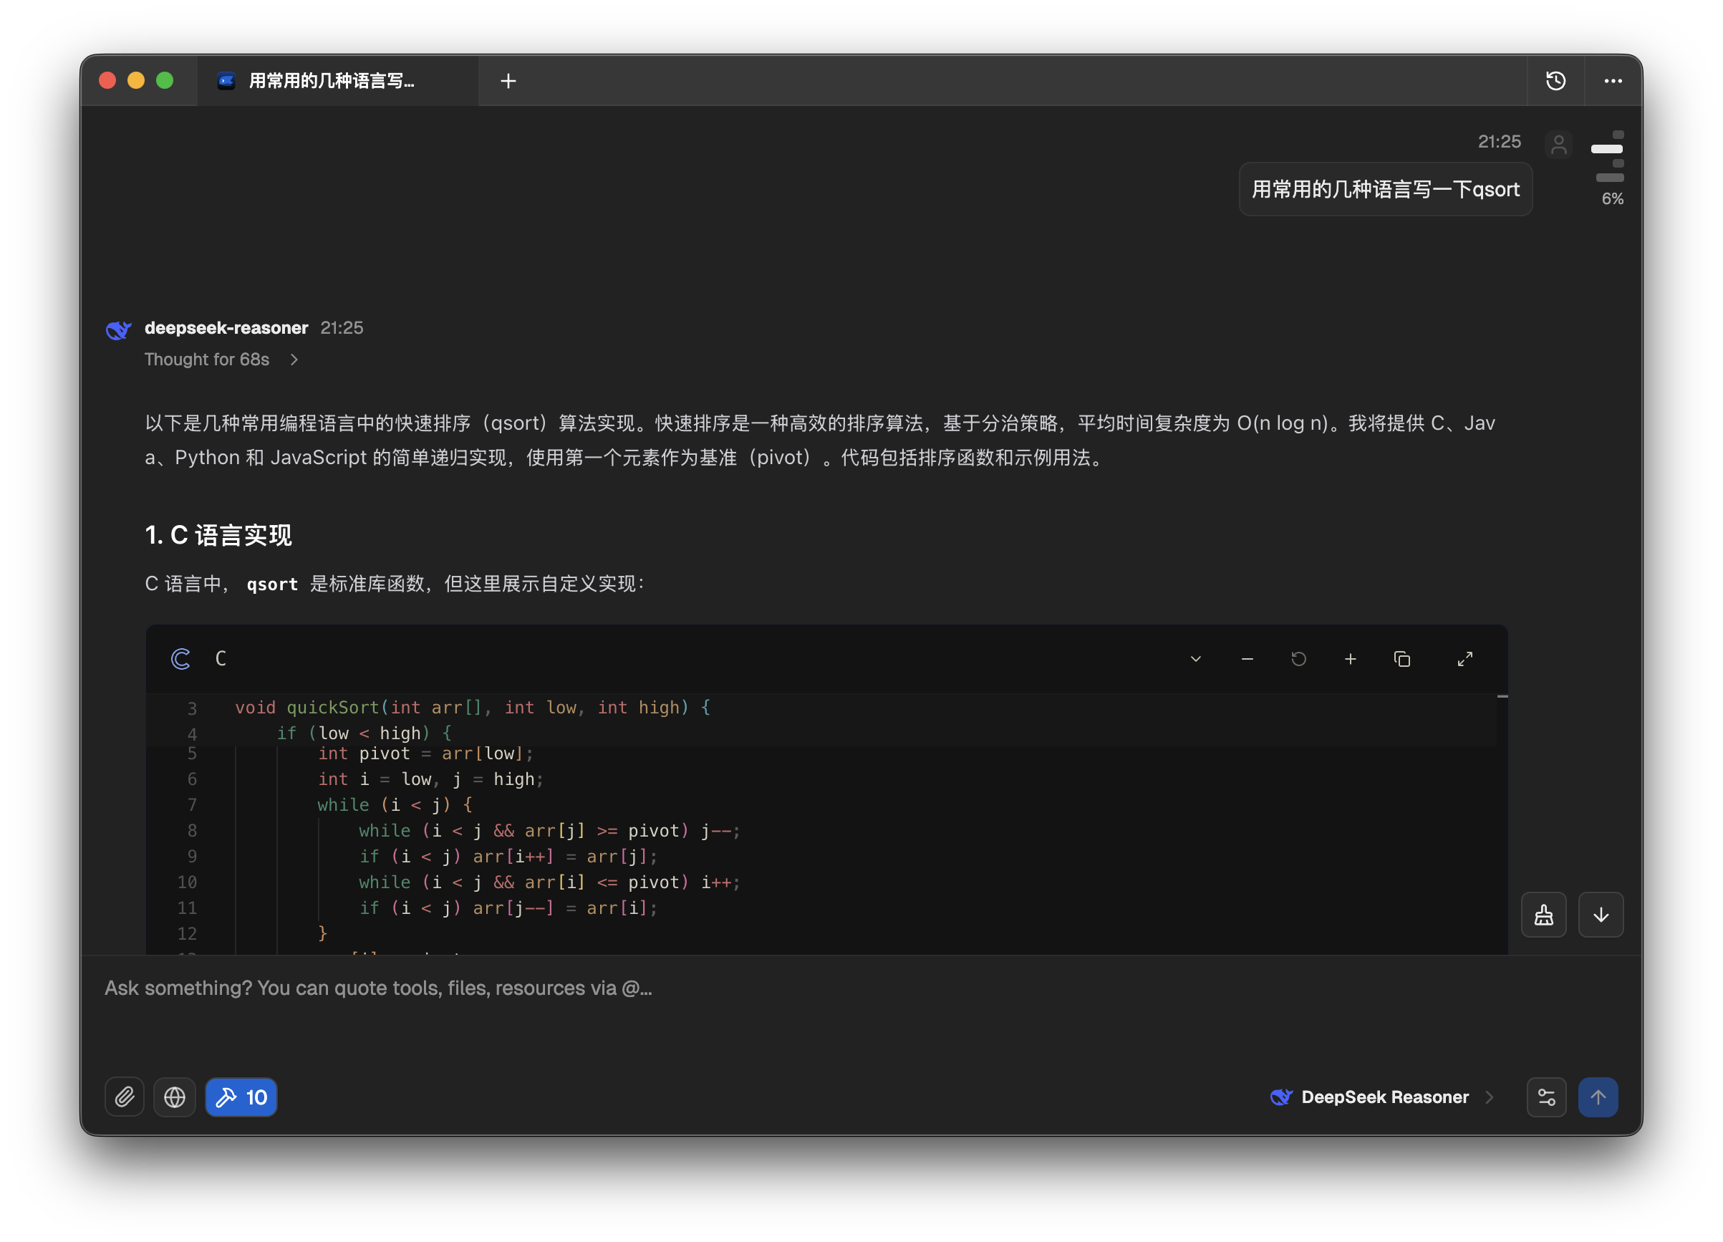Image resolution: width=1723 pixels, height=1242 pixels.
Task: Open the three-dot more options menu
Action: point(1613,80)
